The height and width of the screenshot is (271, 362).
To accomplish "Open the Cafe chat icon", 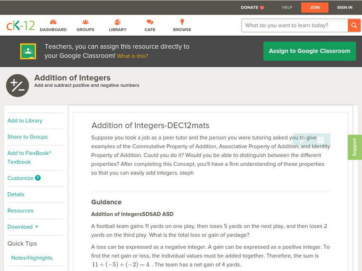I will [x=150, y=22].
